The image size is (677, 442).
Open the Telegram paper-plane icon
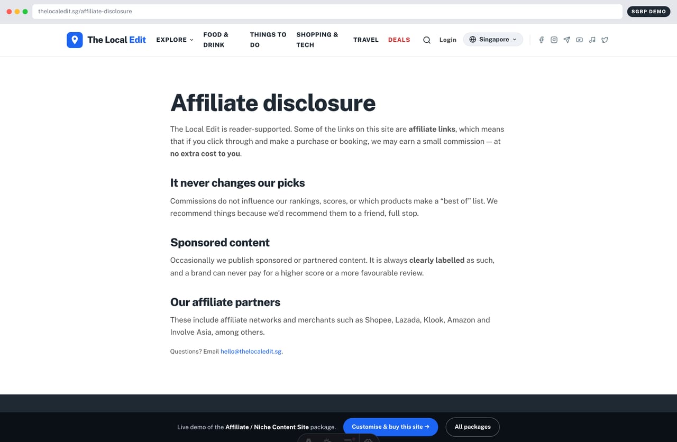[566, 40]
